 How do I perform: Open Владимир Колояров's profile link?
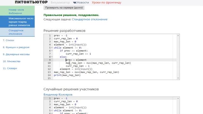tap(58, 94)
